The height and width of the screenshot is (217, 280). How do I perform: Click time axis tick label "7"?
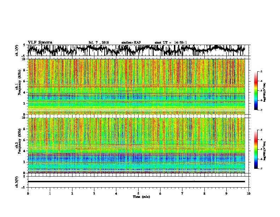tap(182, 194)
